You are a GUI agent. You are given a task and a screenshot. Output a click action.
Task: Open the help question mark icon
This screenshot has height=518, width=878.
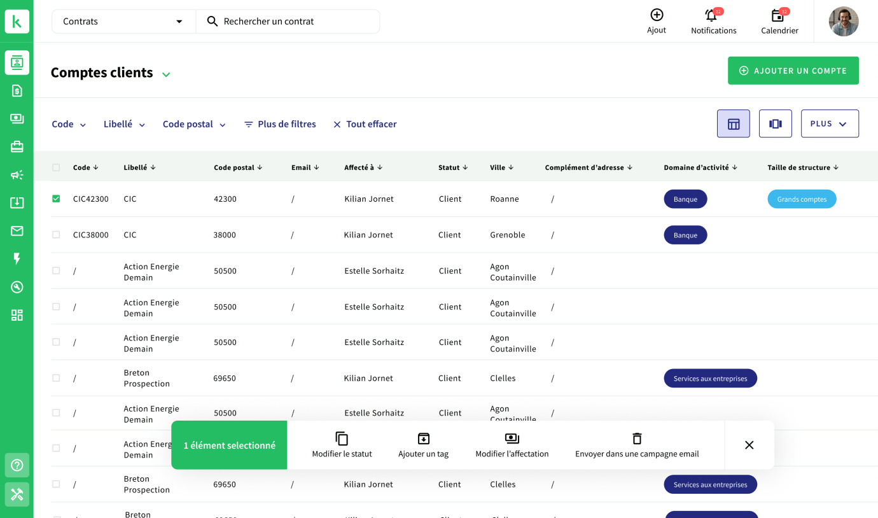click(17, 465)
